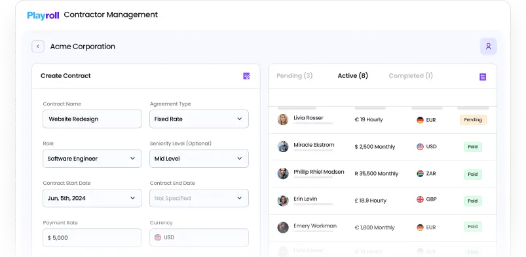Click the $ 2,500 Monthly rate

375,147
